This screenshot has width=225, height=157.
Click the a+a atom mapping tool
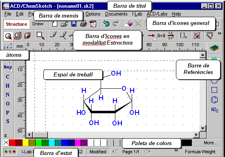coord(161,35)
